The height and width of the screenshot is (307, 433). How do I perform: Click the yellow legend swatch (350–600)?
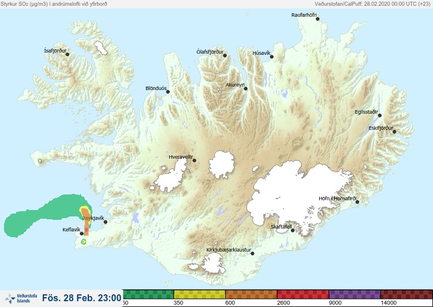coord(199,294)
